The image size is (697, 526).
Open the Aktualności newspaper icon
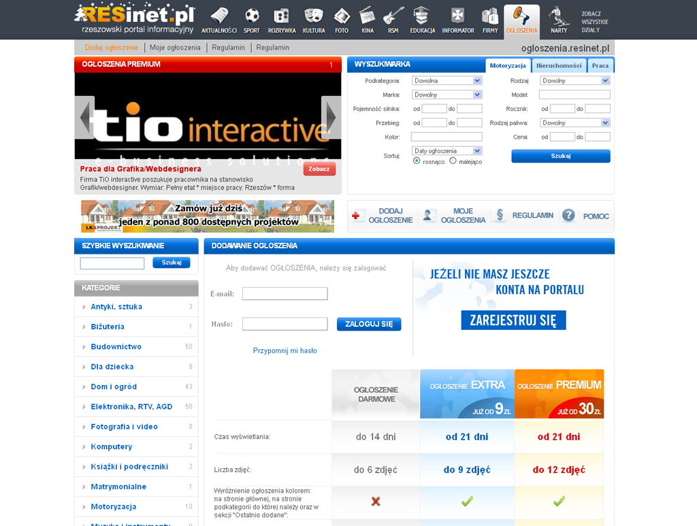219,16
